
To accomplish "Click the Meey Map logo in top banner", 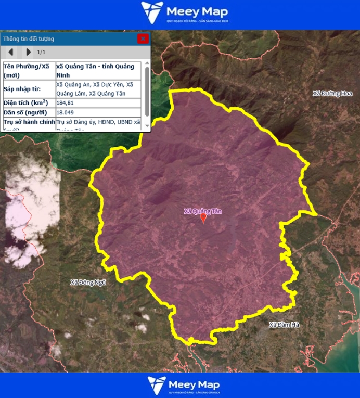I will 184,12.
